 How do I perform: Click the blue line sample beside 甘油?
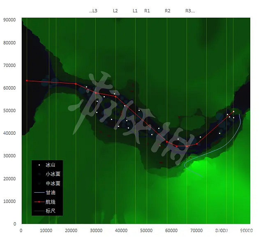(x=39, y=192)
